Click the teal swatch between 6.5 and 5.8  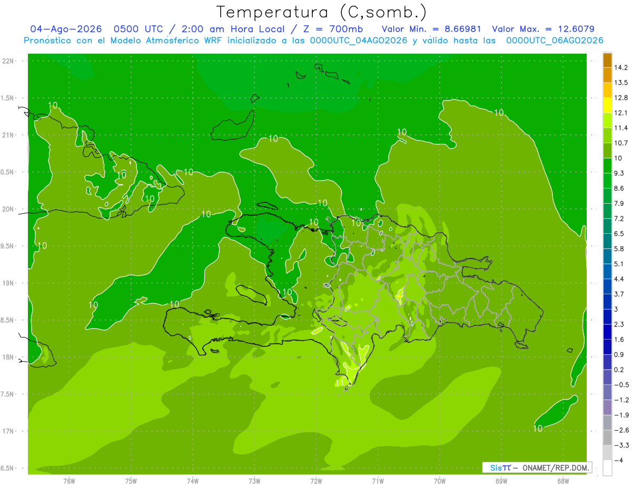[607, 241]
